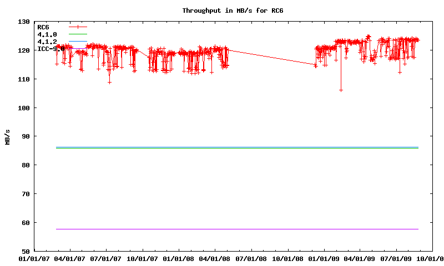
Task: Click the blue 4.1.2 legend line sample
Action: pos(78,42)
